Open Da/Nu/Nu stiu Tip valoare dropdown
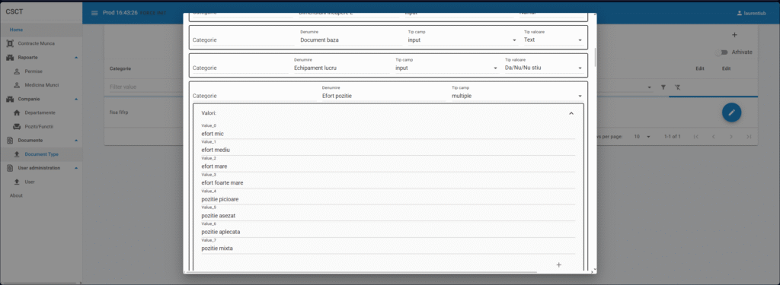 click(x=544, y=68)
